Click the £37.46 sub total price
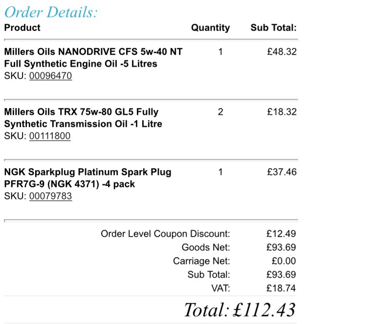 tap(282, 172)
